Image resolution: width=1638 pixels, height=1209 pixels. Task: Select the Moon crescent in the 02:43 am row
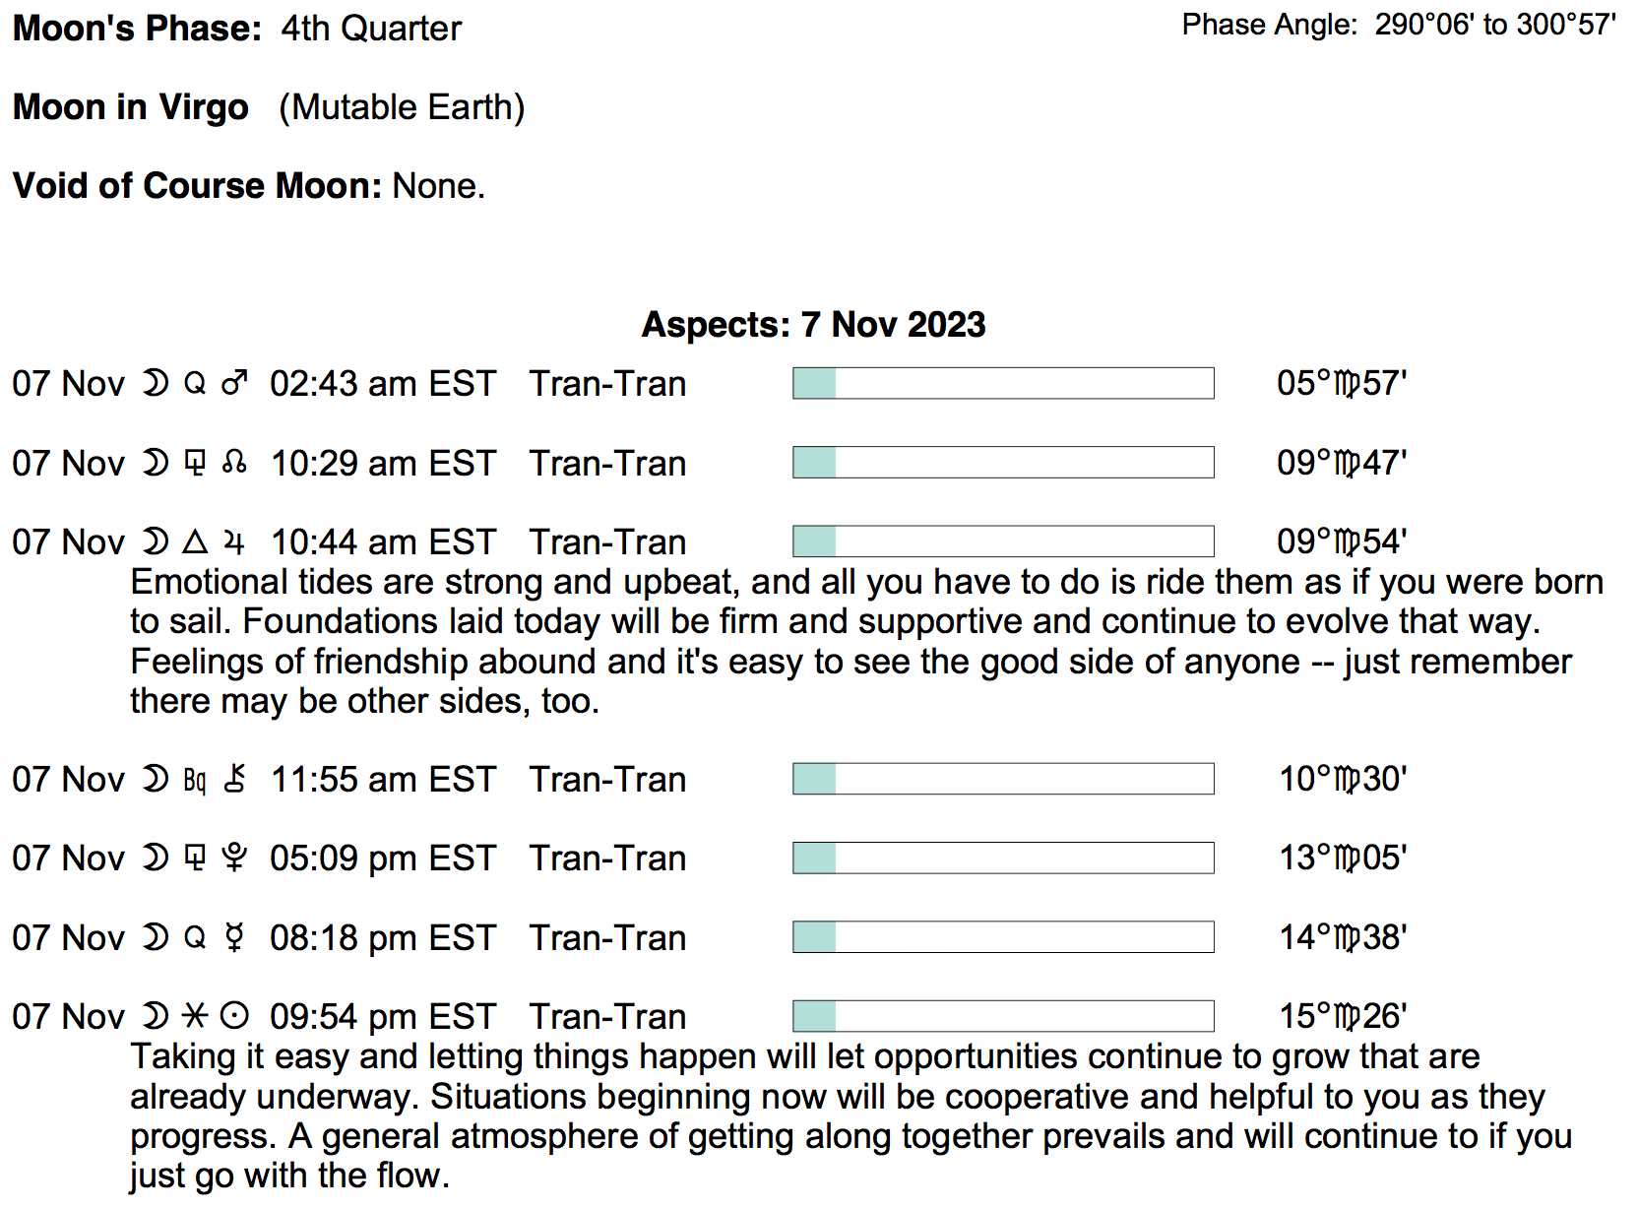click(x=156, y=383)
